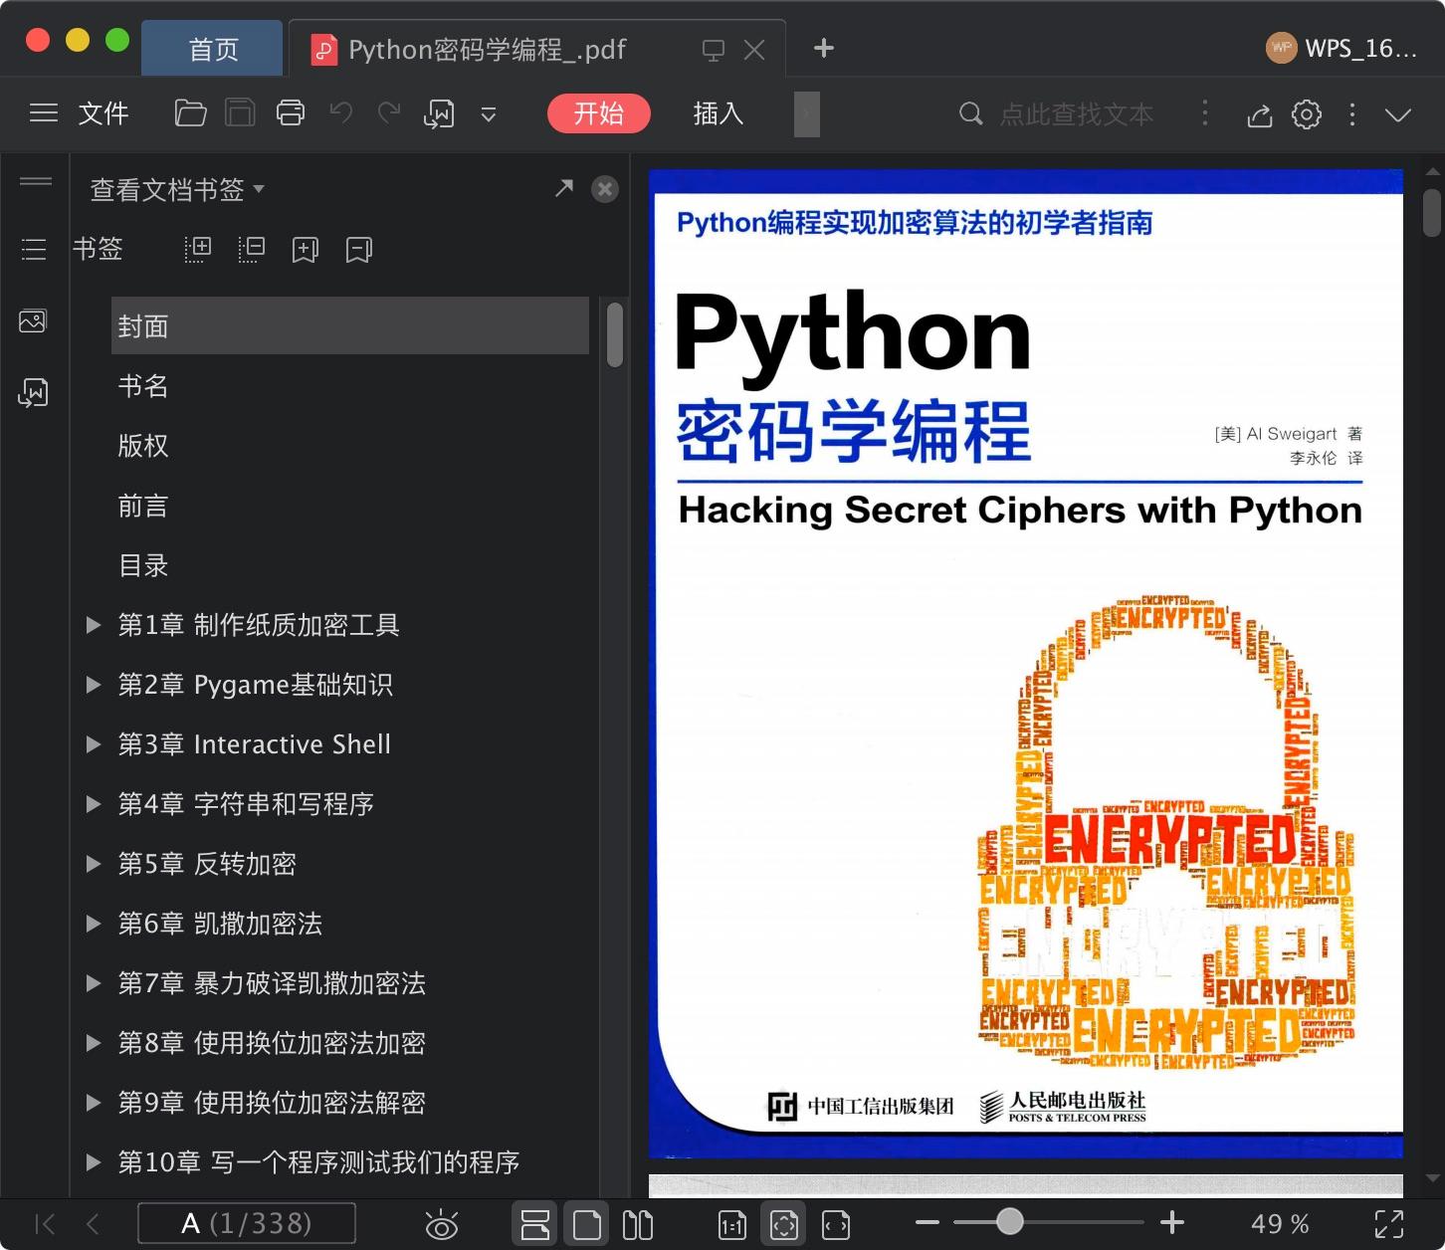Open the 第10章 写一个程序测试我们的程序 bookmark
Viewport: 1445px width, 1250px height.
318,1162
